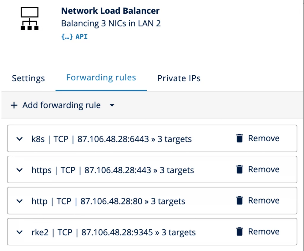
Task: Click the Network Load Balancer icon
Action: [30, 18]
